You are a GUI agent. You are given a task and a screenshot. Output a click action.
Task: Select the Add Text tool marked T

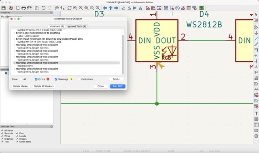pyautogui.click(x=256, y=113)
